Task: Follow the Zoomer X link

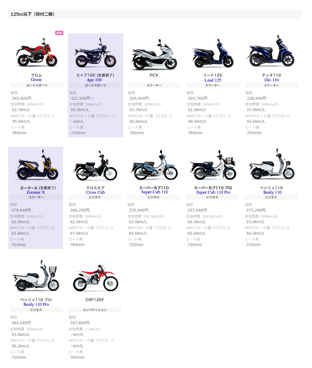Action: coord(36,192)
